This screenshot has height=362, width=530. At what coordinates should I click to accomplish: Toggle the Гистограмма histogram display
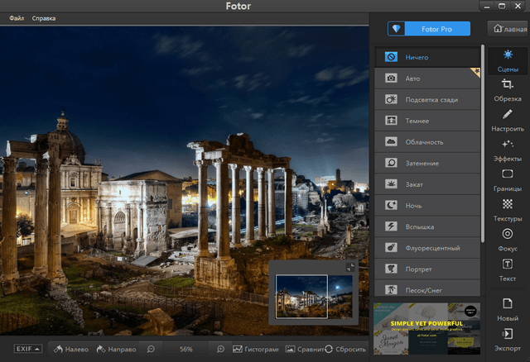[x=255, y=350]
